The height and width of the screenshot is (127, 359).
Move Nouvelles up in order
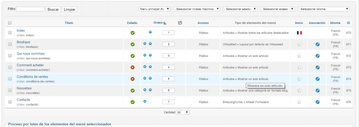145,90
